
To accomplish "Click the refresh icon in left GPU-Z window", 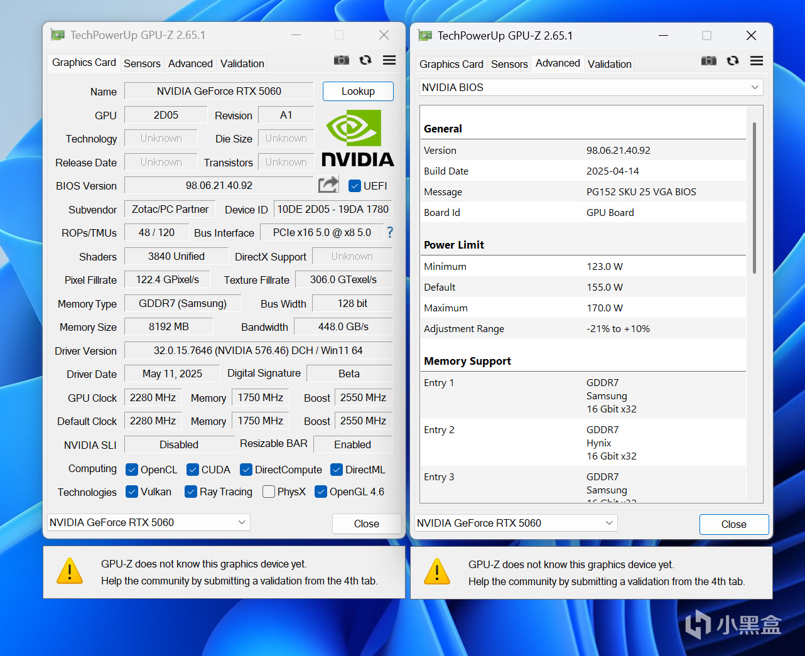I will click(365, 60).
